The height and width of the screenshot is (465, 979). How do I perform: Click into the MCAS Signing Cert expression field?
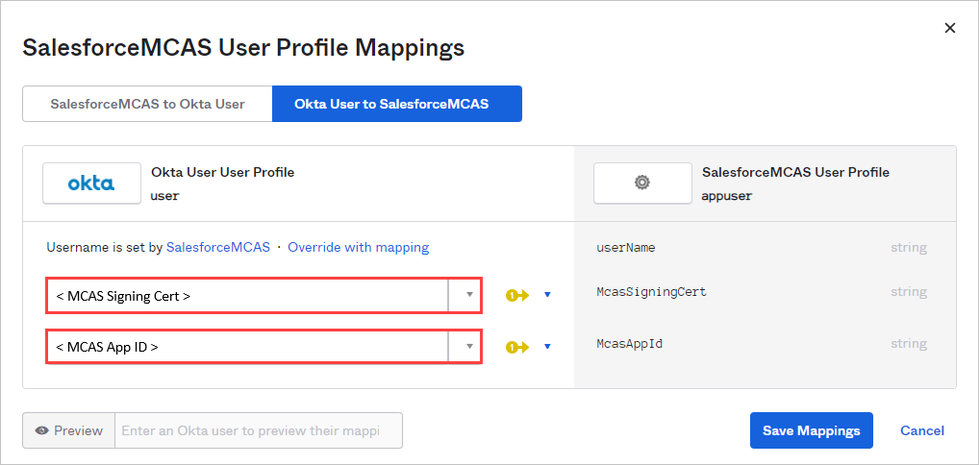[x=247, y=296]
